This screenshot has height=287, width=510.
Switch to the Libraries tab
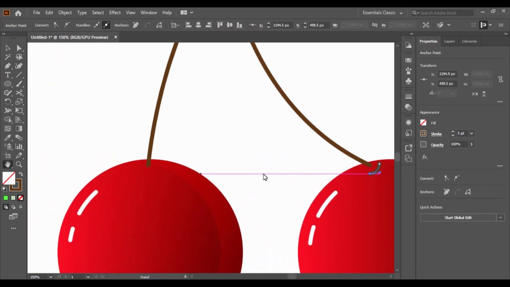click(469, 41)
